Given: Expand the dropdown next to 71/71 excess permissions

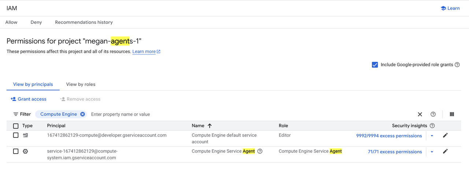Looking at the screenshot, I should click(432, 152).
